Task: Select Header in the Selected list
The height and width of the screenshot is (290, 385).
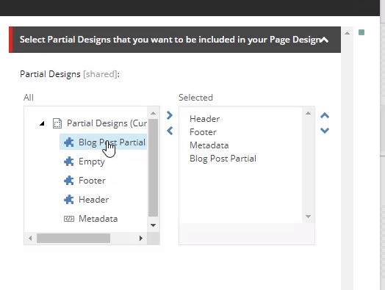Action: pyautogui.click(x=204, y=119)
